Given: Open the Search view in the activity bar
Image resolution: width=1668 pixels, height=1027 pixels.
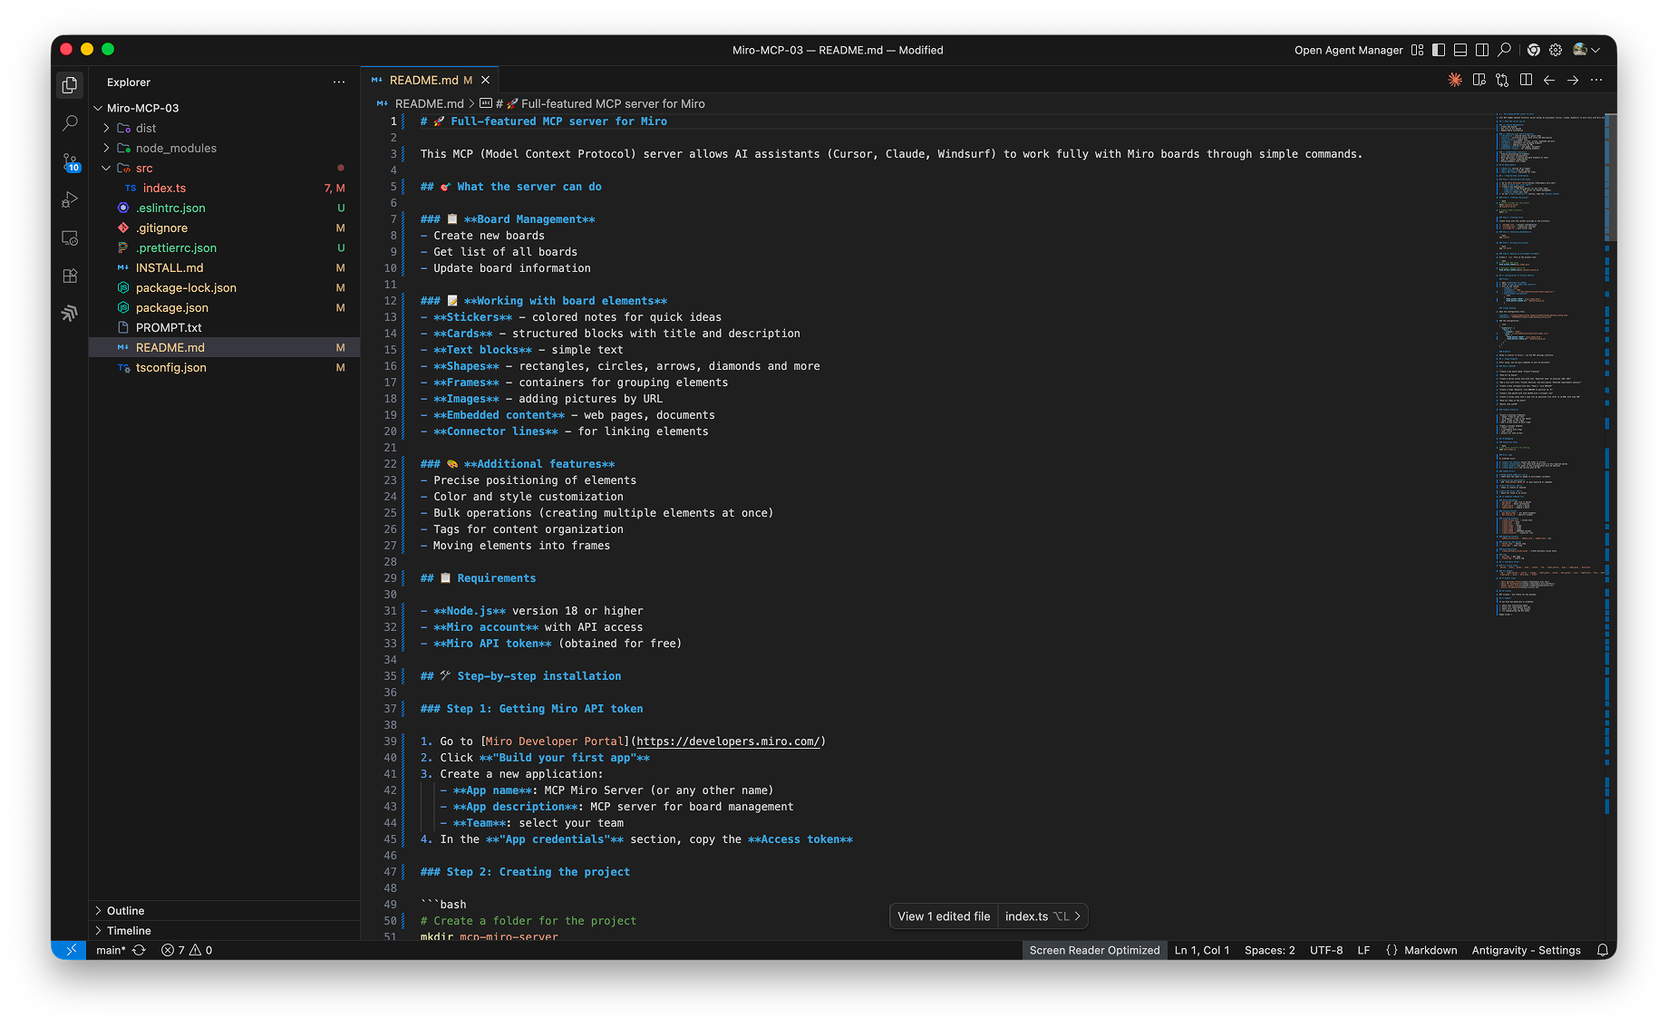Looking at the screenshot, I should click(x=69, y=123).
